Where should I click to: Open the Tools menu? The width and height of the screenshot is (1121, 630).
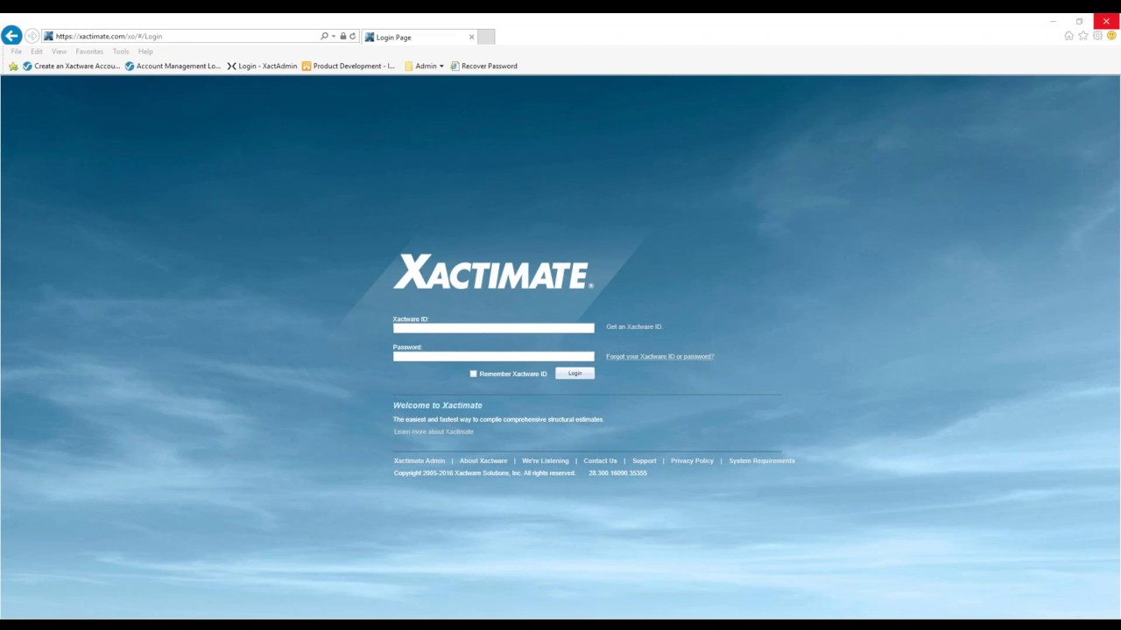tap(121, 52)
